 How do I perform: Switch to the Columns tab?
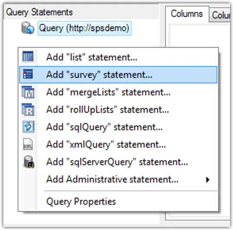pyautogui.click(x=187, y=14)
